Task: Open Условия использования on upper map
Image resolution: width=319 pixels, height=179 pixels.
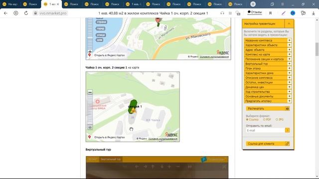Action: 214,57
